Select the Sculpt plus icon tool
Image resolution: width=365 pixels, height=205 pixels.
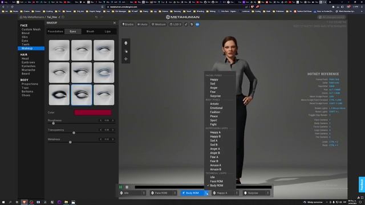[x=126, y=59]
